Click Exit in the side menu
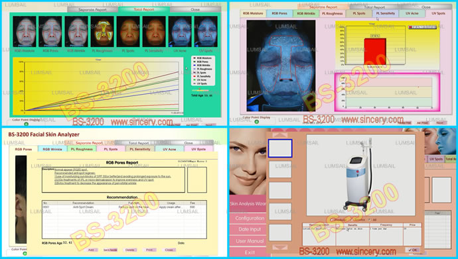Viewport: 458px width, 259px height. click(250, 252)
